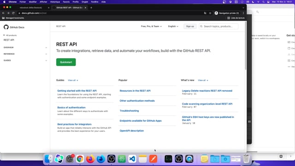View all Guides link

pos(73,80)
